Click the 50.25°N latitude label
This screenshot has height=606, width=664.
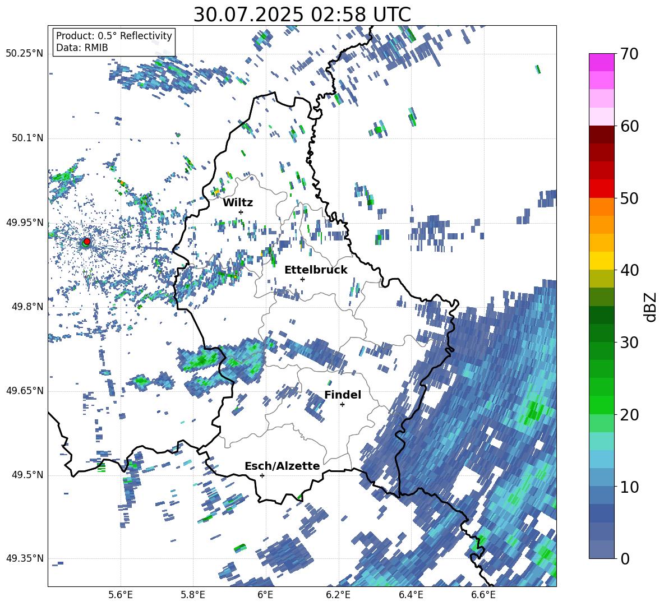point(25,54)
